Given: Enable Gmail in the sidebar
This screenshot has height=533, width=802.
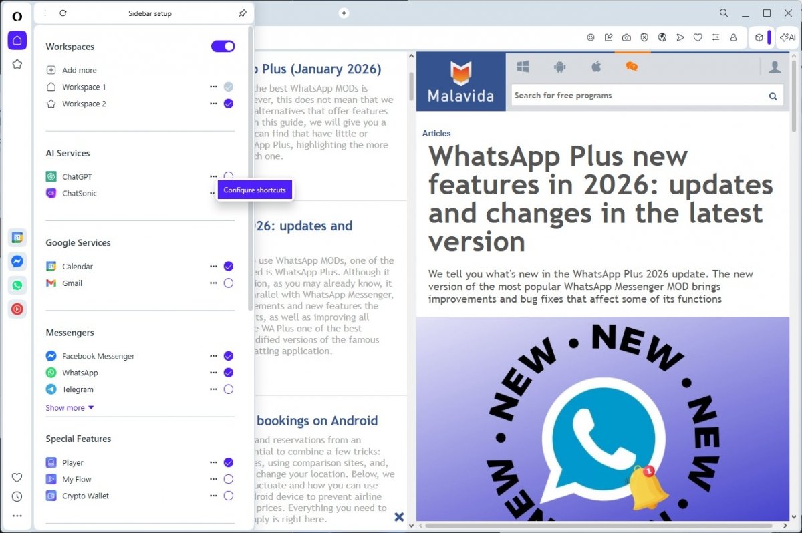Looking at the screenshot, I should click(x=229, y=283).
